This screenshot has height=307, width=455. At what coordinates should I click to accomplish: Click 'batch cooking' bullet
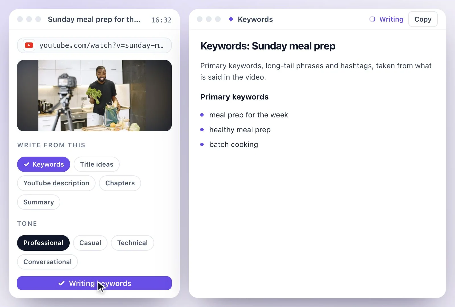click(234, 144)
